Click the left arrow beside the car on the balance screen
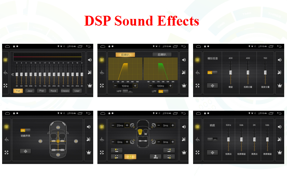 tap(40, 141)
